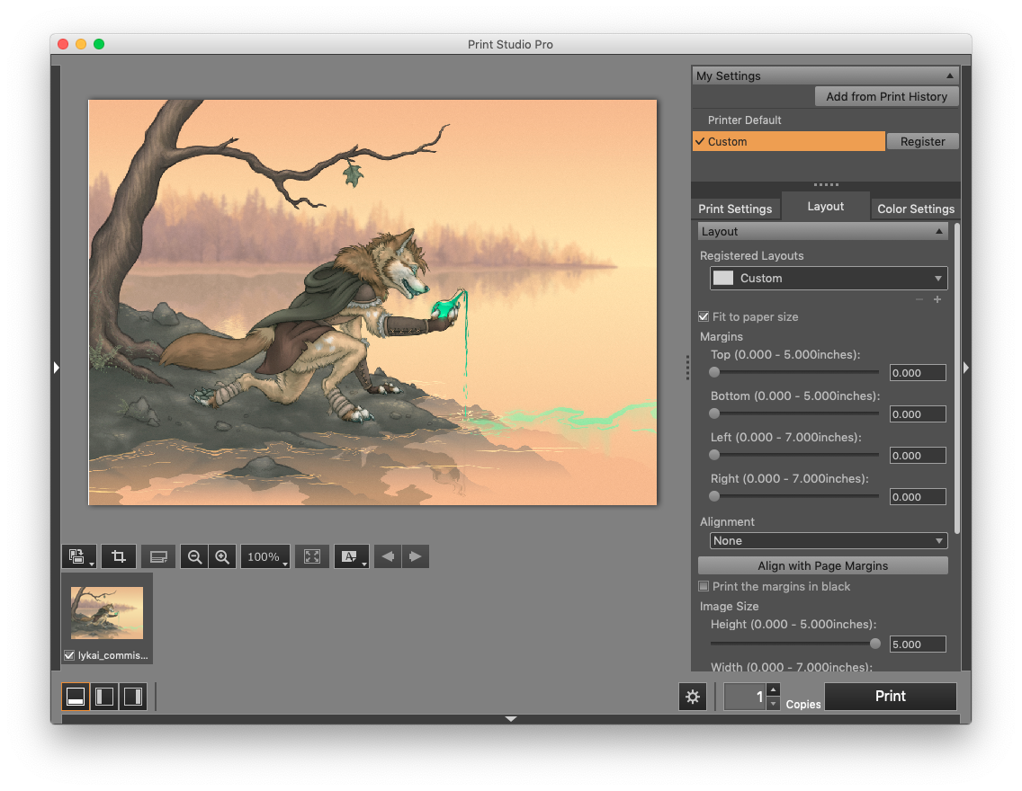Switch to Print Settings tab
The image size is (1022, 791).
[735, 209]
